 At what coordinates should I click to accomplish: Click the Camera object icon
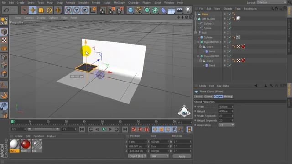click(180, 10)
